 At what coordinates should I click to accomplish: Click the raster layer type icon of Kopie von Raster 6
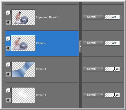8,12
